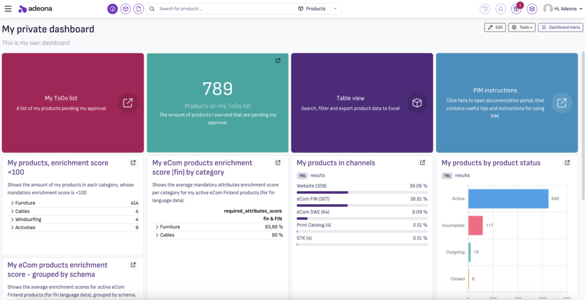Click the Edit dashboard button
Screen dimensions: 585x300
pos(495,27)
